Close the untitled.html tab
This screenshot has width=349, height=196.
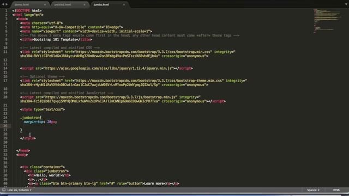85,5
